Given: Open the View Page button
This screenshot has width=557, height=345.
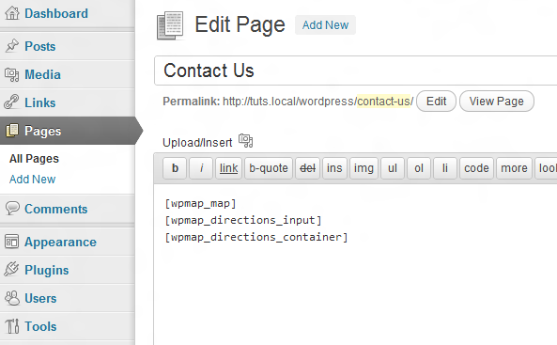Looking at the screenshot, I should 497,102.
